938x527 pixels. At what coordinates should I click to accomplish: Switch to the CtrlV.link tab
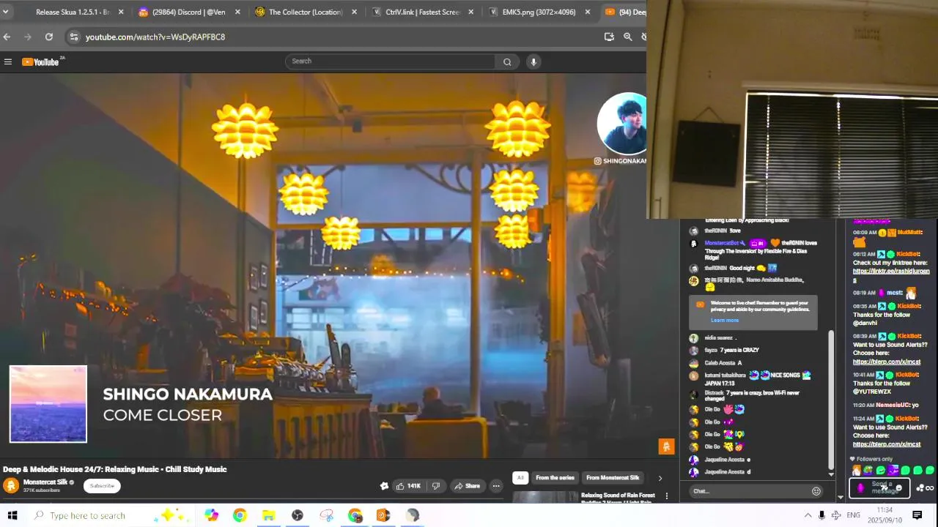point(421,12)
